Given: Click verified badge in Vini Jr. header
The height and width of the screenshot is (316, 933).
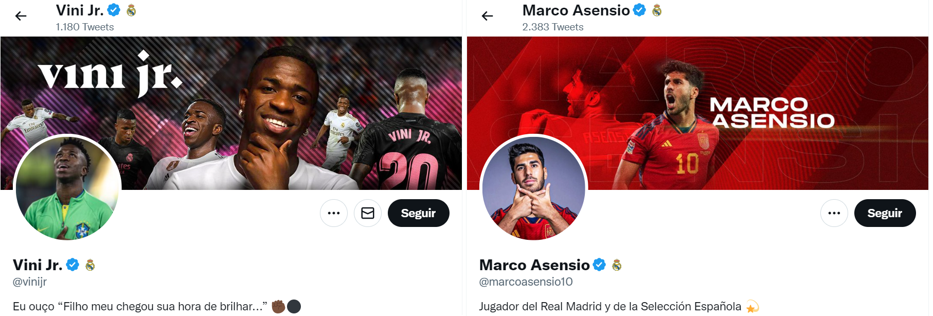Looking at the screenshot, I should [114, 10].
